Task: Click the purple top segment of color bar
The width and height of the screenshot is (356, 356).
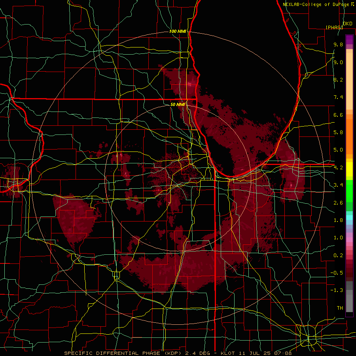Action: pos(349,40)
